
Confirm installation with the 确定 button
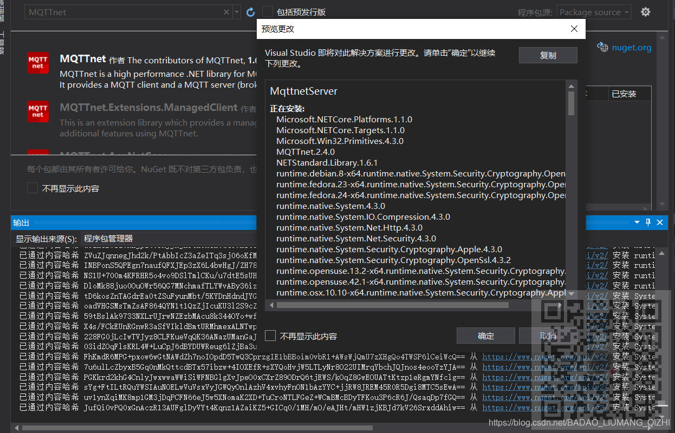(x=486, y=335)
